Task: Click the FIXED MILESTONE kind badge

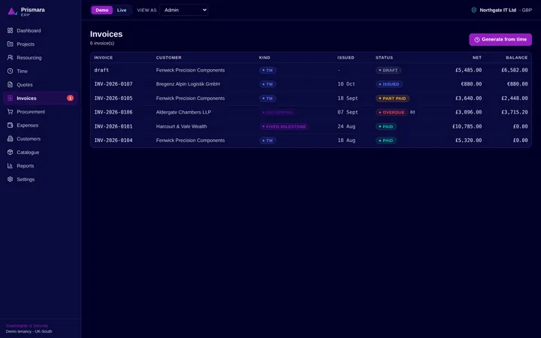Action: [x=284, y=127]
